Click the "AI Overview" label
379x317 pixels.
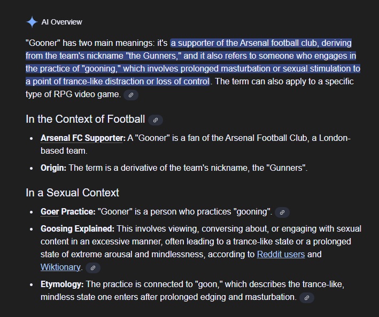pyautogui.click(x=62, y=22)
